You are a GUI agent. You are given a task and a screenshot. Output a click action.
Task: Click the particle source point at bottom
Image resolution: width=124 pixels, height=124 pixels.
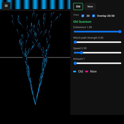click(35, 104)
